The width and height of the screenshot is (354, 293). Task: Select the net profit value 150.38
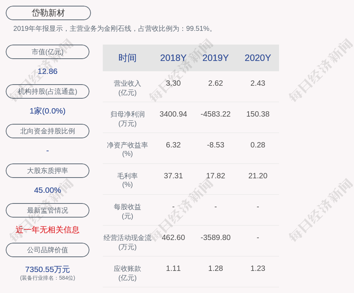coord(258,114)
